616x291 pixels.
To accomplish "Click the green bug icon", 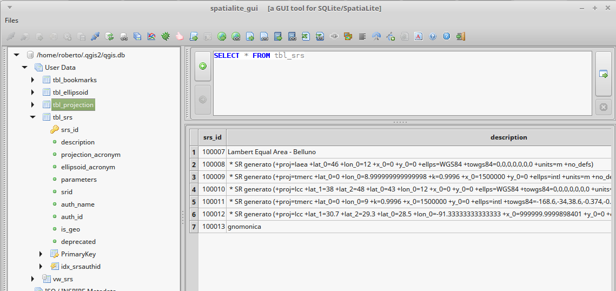I will pos(165,37).
